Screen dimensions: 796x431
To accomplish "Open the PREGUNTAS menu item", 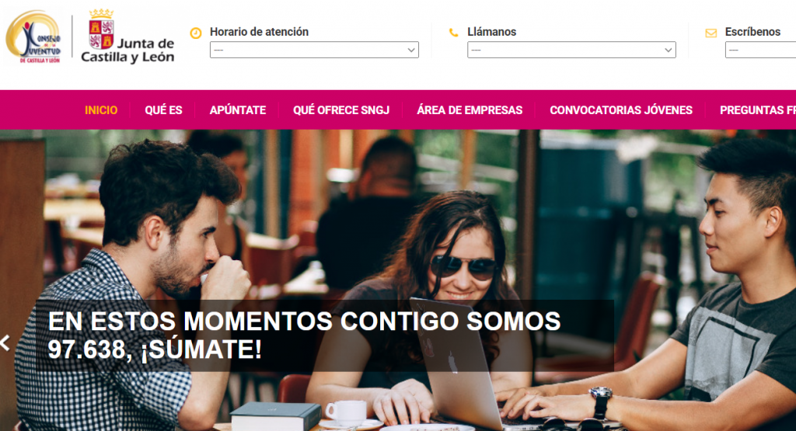I will 757,110.
